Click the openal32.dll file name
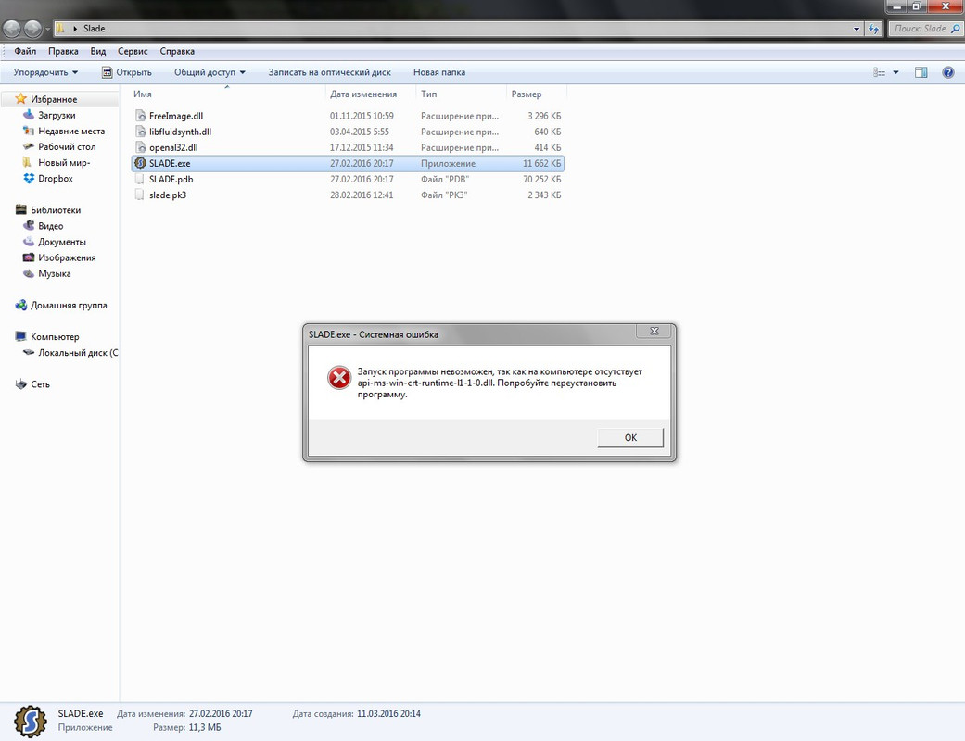This screenshot has width=965, height=741. click(173, 147)
